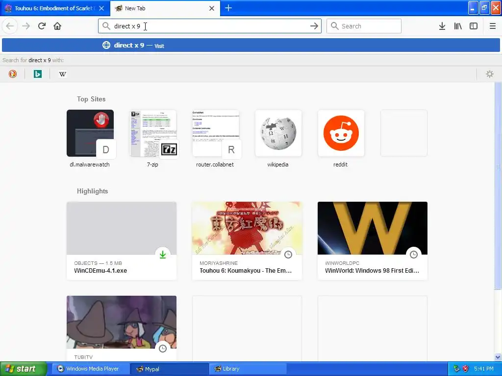Viewport: 502px width, 376px height.
Task: Close the Touhou 6 tab
Action: [x=101, y=8]
